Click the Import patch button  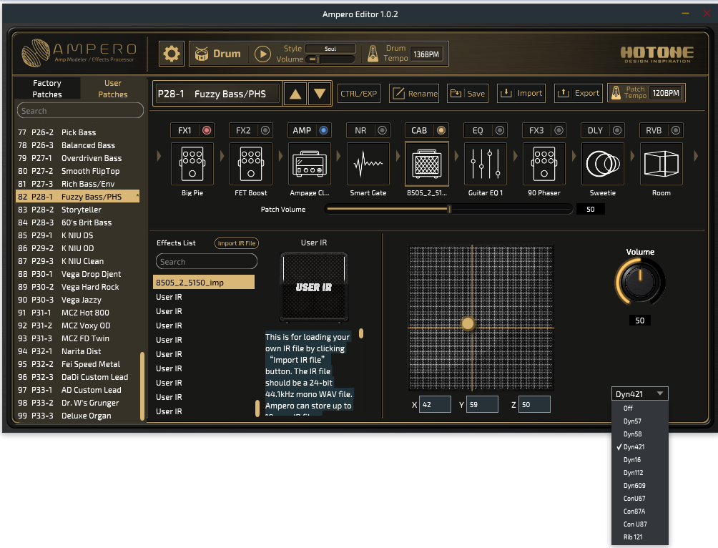[x=521, y=94]
